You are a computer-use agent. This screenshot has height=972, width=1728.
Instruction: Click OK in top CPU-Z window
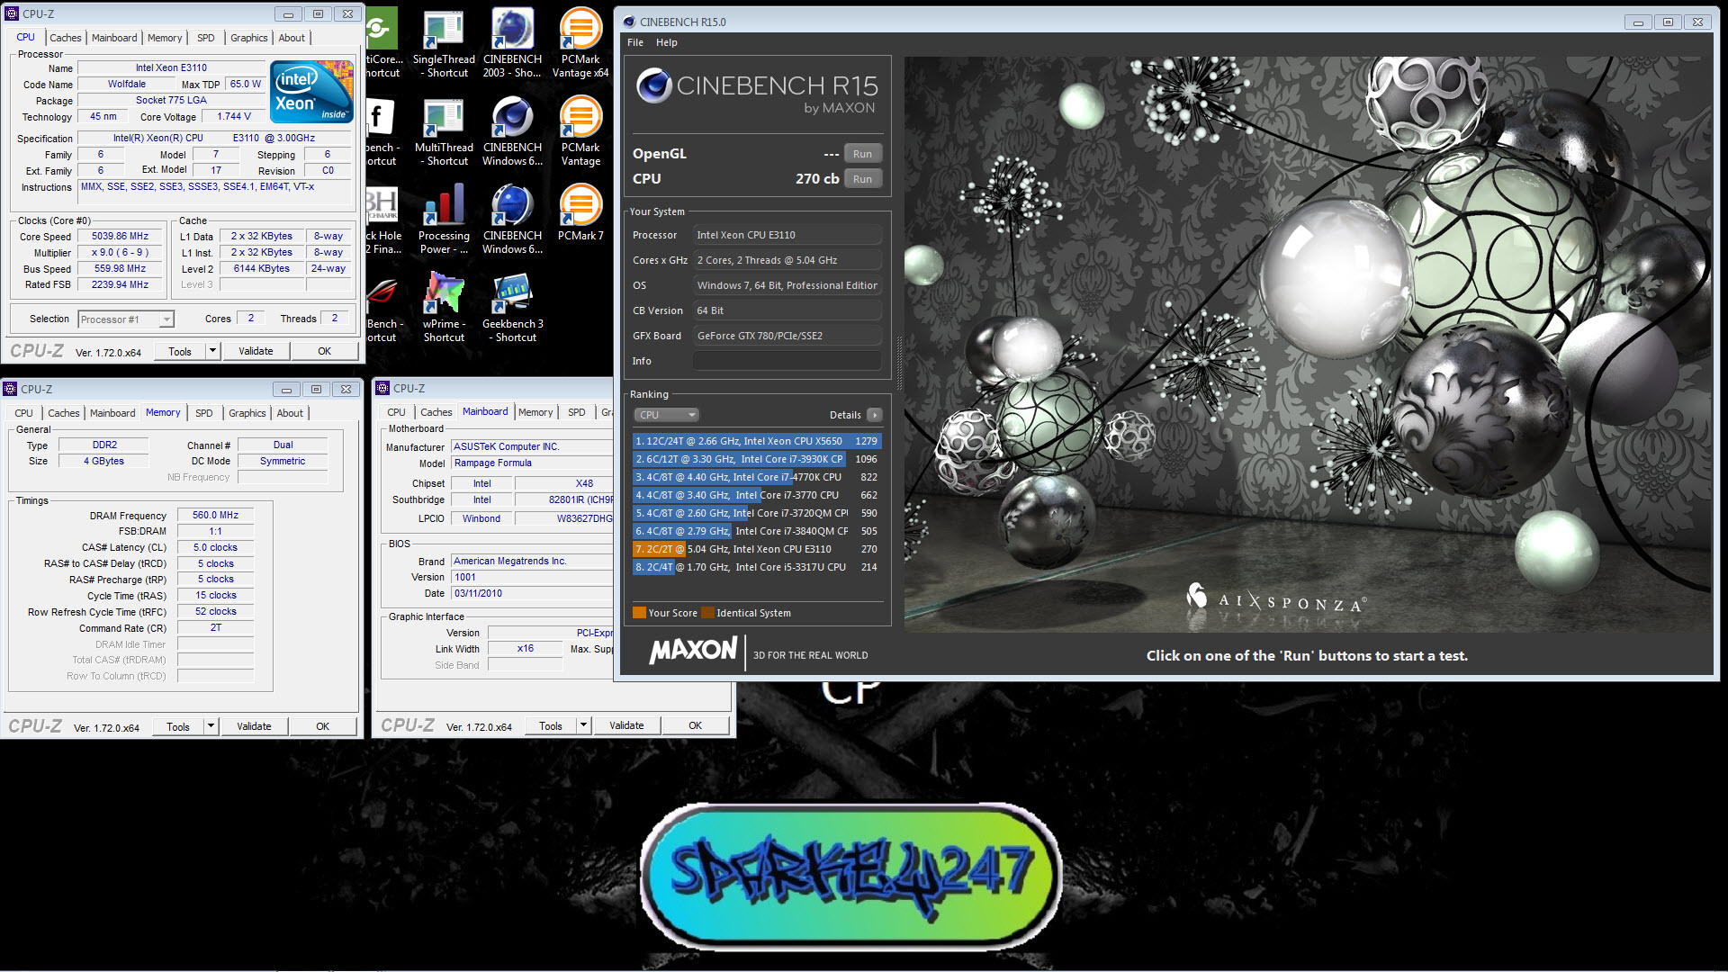pyautogui.click(x=325, y=351)
